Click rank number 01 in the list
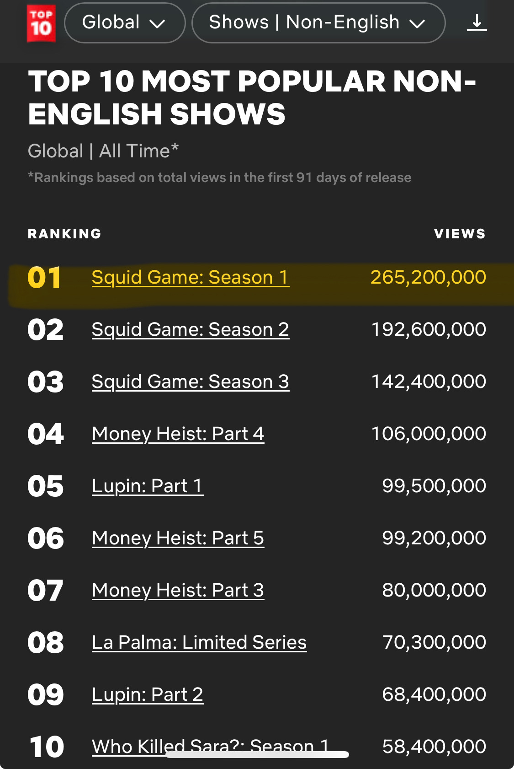The height and width of the screenshot is (769, 514). coord(44,278)
